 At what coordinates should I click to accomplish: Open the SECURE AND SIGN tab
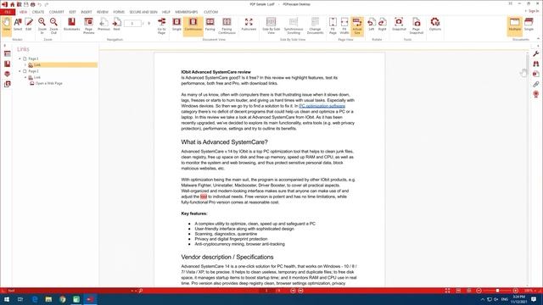point(143,12)
